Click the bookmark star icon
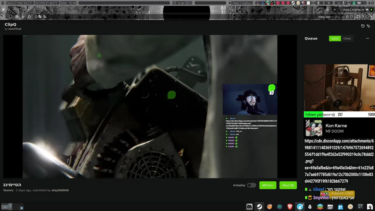The height and width of the screenshot is (211, 375). pos(36,17)
